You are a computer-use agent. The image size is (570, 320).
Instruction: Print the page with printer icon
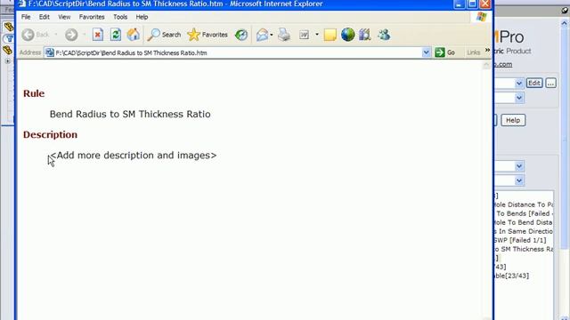pyautogui.click(x=284, y=35)
